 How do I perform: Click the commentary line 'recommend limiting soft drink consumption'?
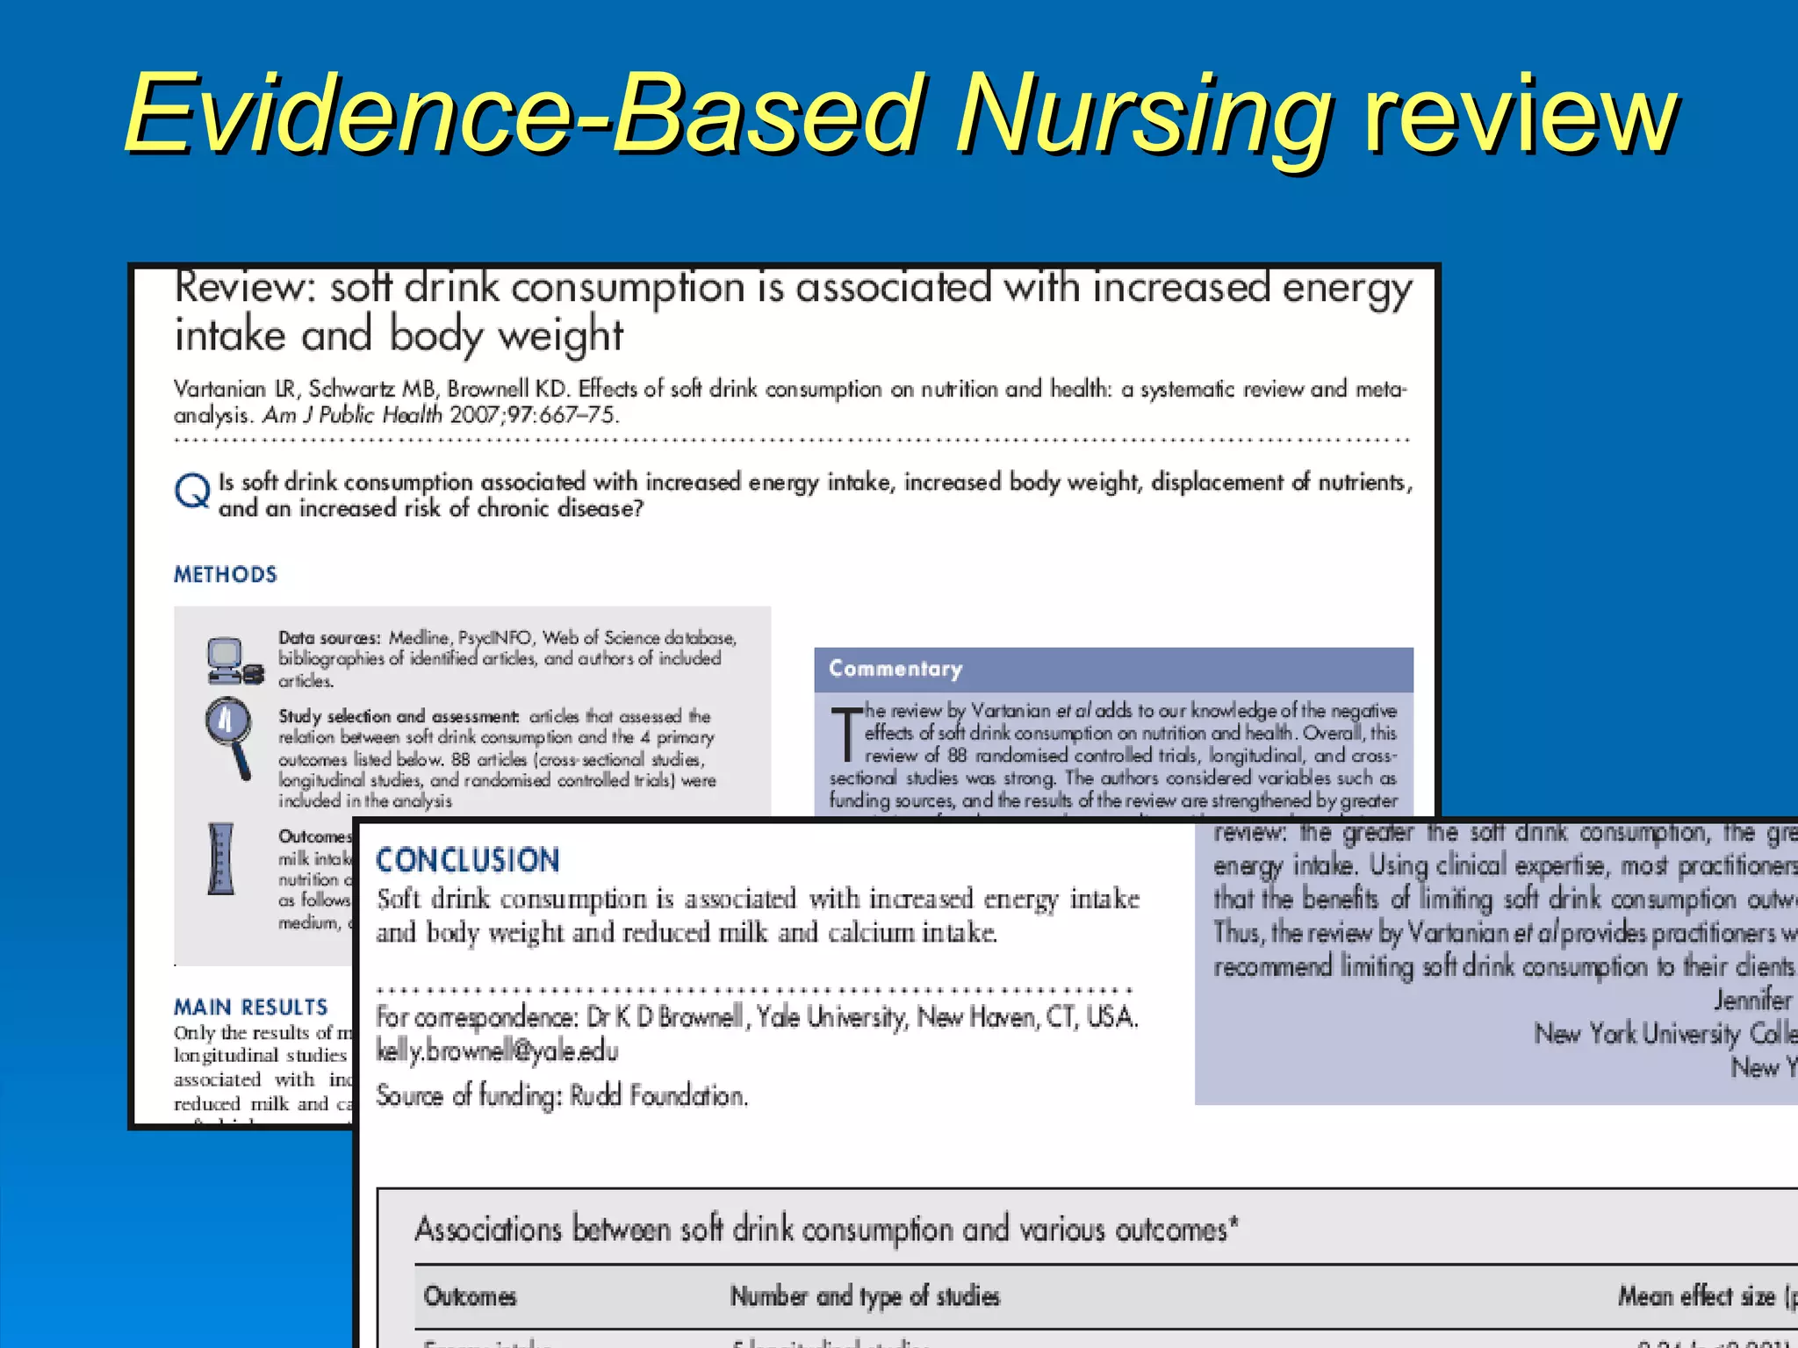click(1504, 966)
